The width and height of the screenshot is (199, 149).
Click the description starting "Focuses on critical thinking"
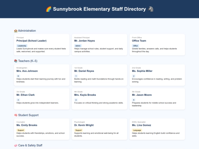pos(99,103)
